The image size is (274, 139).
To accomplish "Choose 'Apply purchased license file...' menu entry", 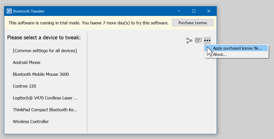I will [237, 48].
